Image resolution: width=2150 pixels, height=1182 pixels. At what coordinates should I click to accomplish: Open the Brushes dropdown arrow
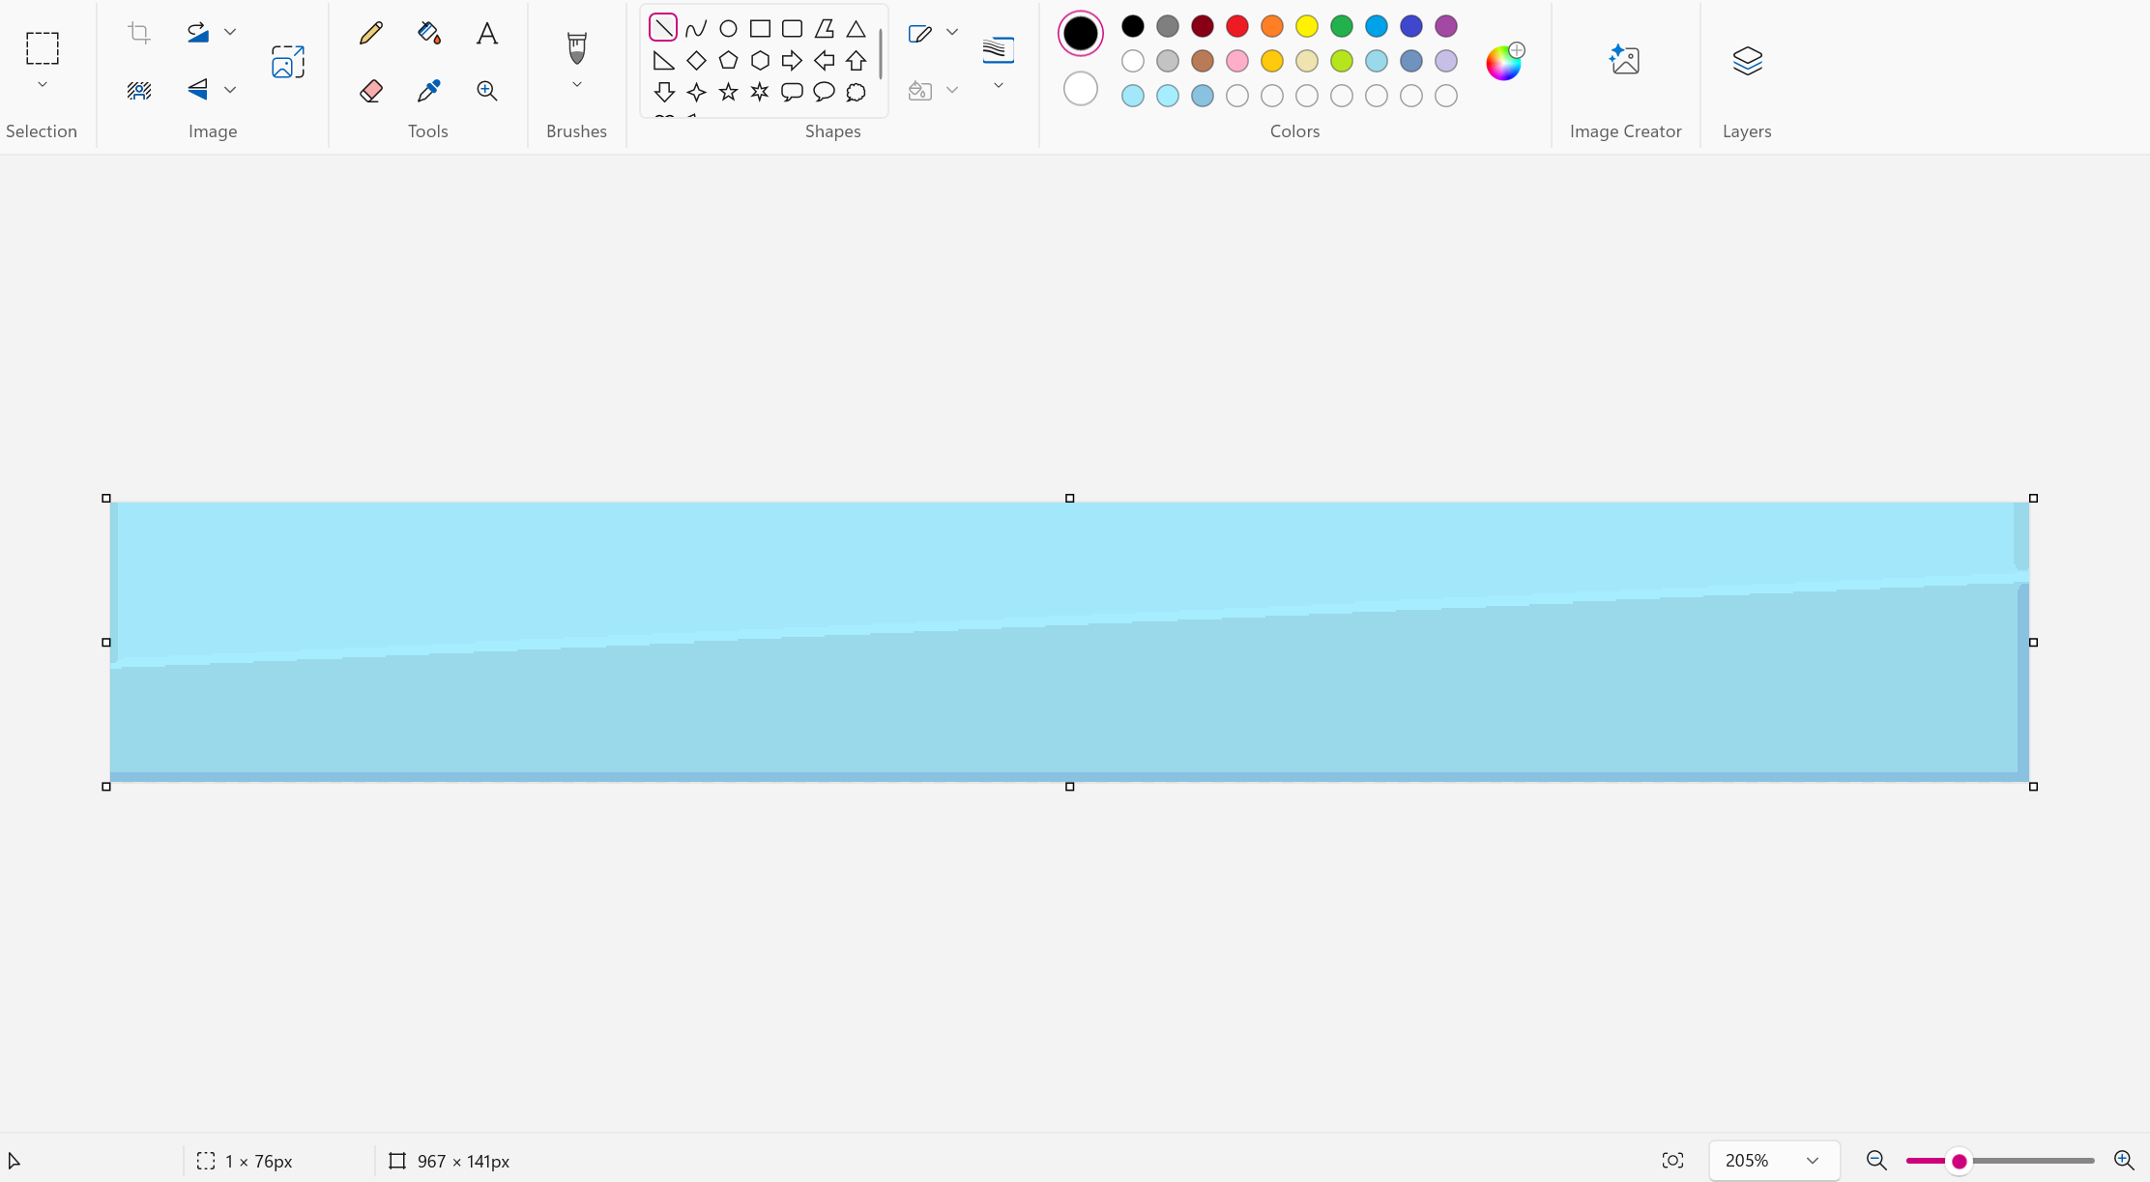pos(576,85)
